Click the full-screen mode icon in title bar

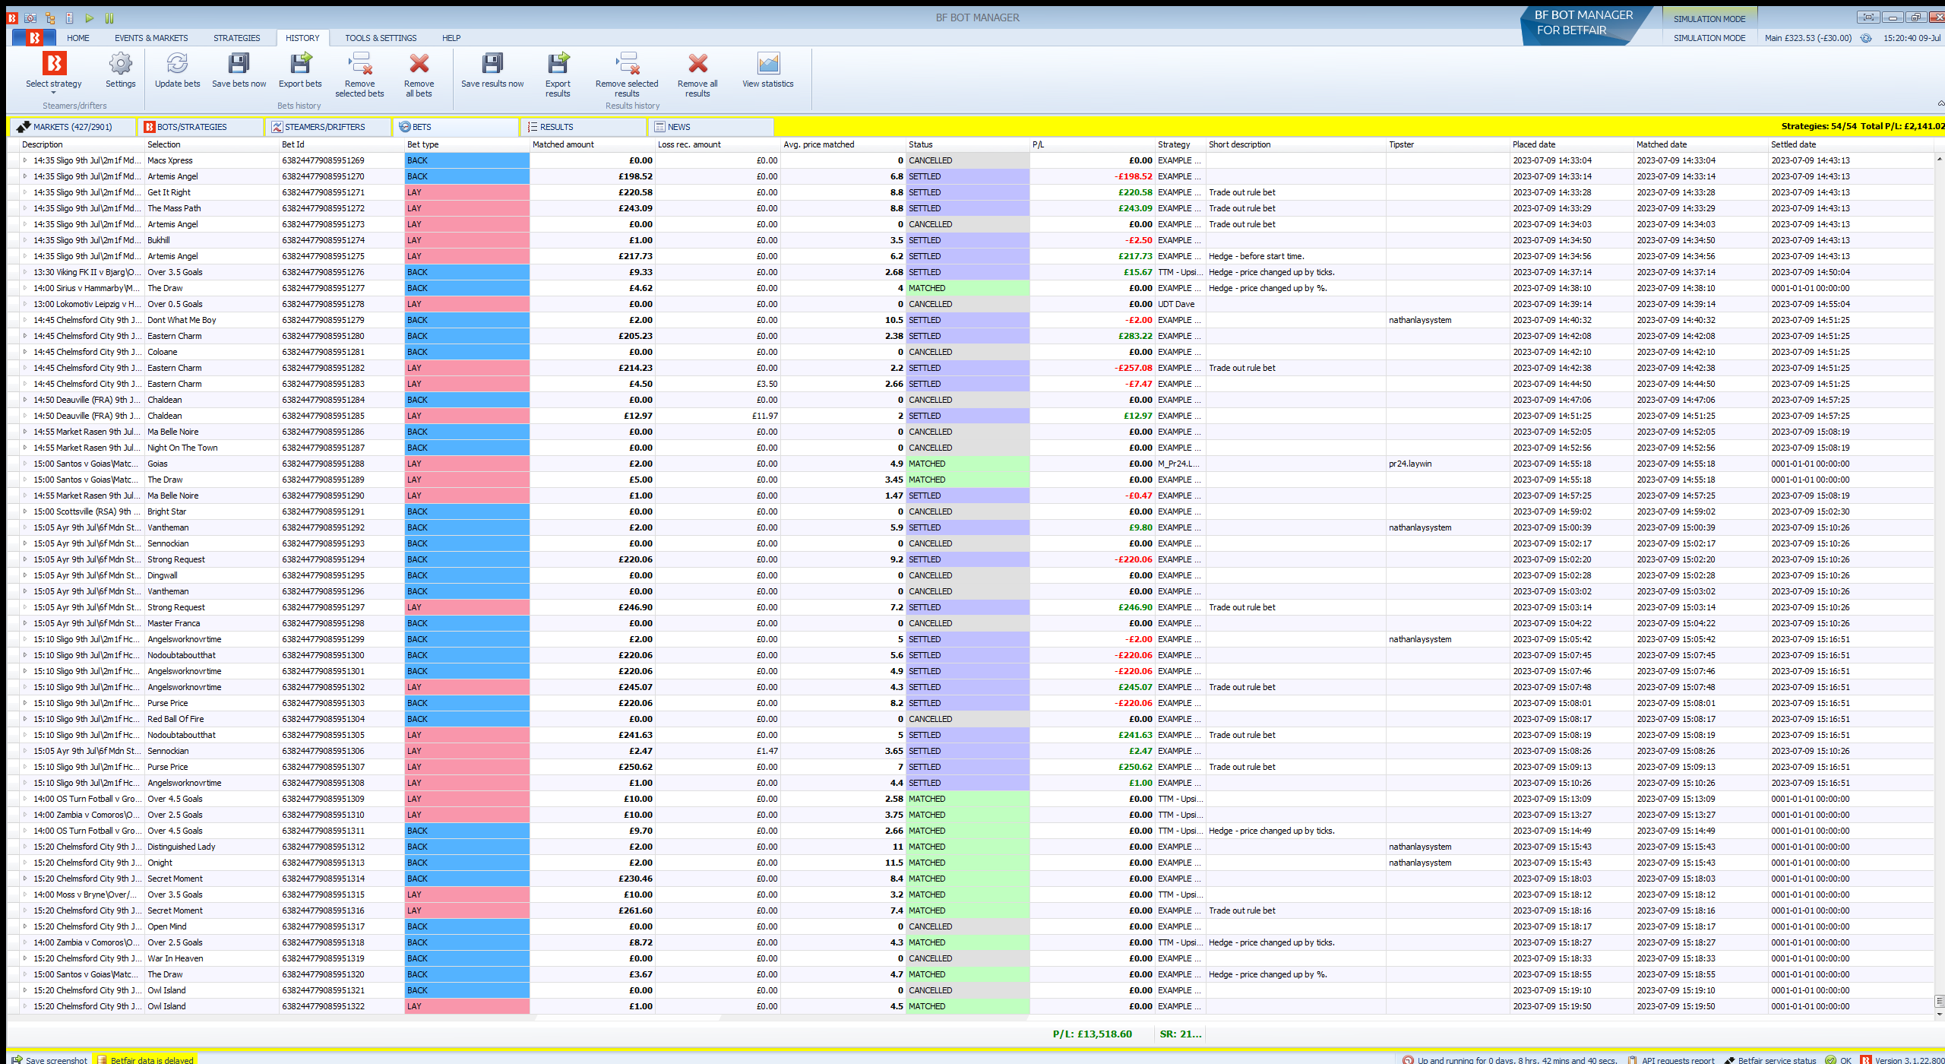point(1869,17)
